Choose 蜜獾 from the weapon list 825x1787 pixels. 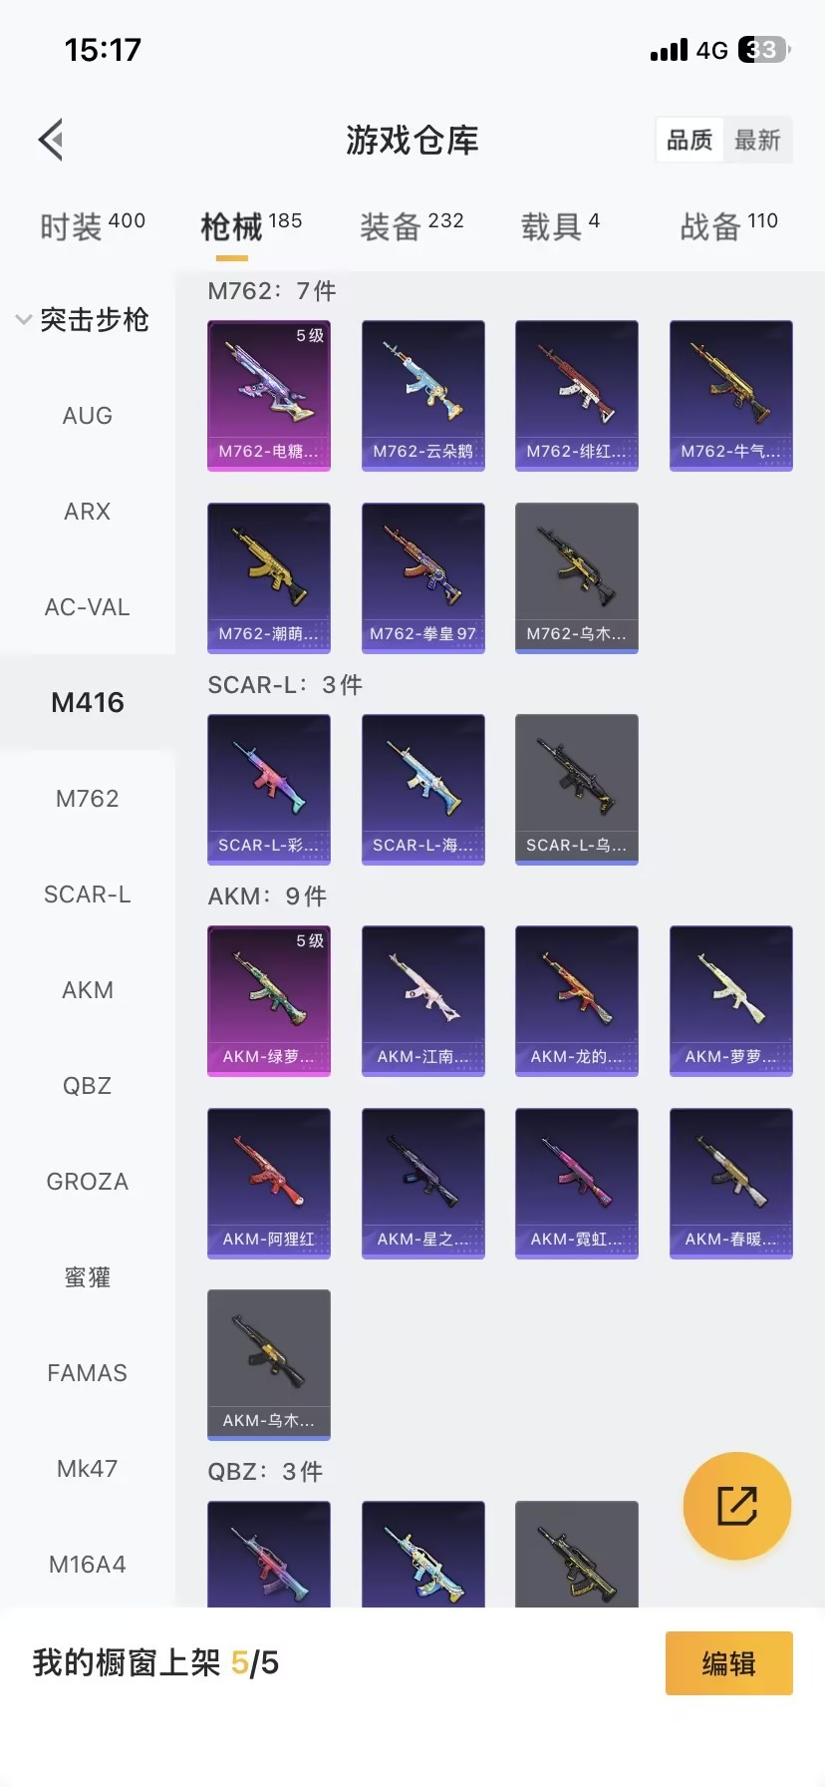[88, 1277]
